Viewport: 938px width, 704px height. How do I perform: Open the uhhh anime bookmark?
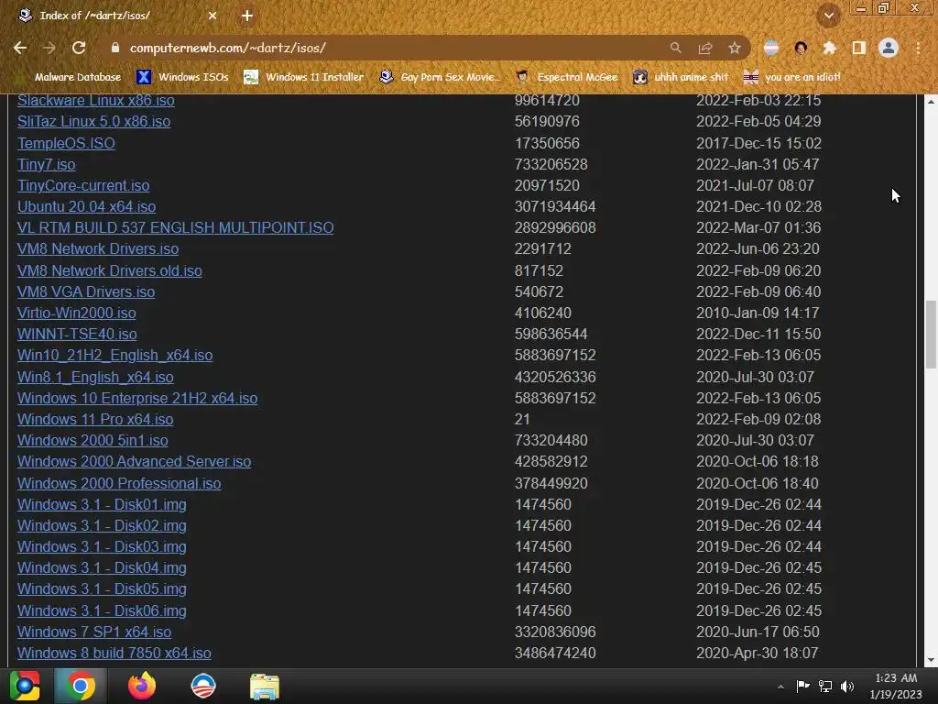tap(681, 77)
